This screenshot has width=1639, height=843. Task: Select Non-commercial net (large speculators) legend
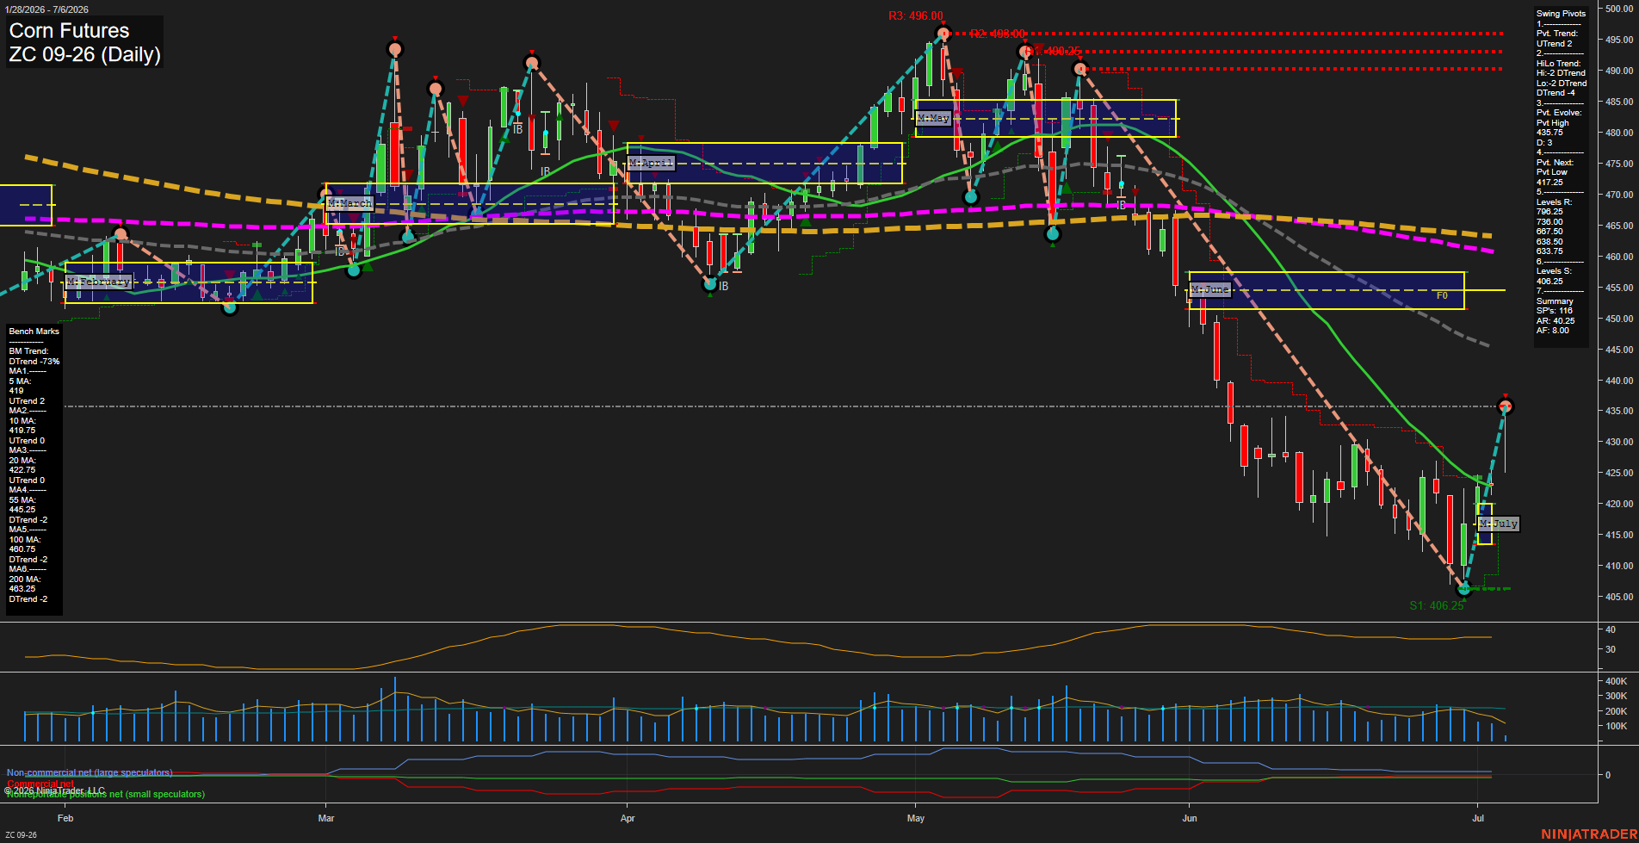[x=90, y=772]
